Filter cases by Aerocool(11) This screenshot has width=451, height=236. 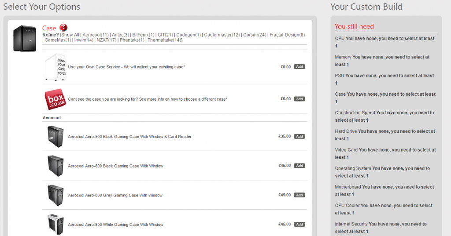click(96, 35)
